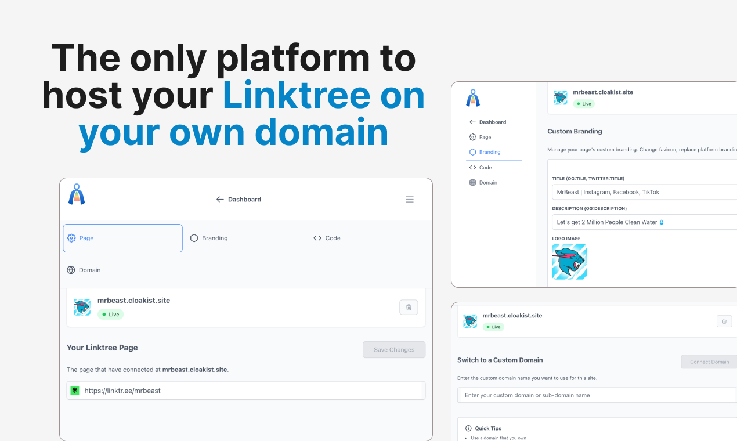Viewport: 737px width, 441px height.
Task: Click the Domain globe icon in the sidebar
Action: (x=472, y=182)
